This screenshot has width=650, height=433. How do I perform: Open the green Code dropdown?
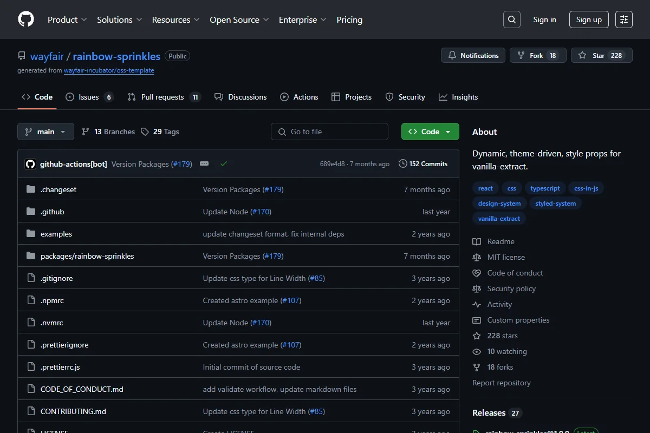(430, 132)
